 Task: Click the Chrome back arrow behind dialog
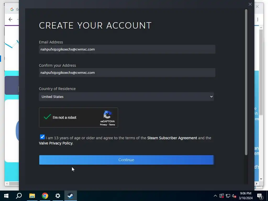click(10, 19)
